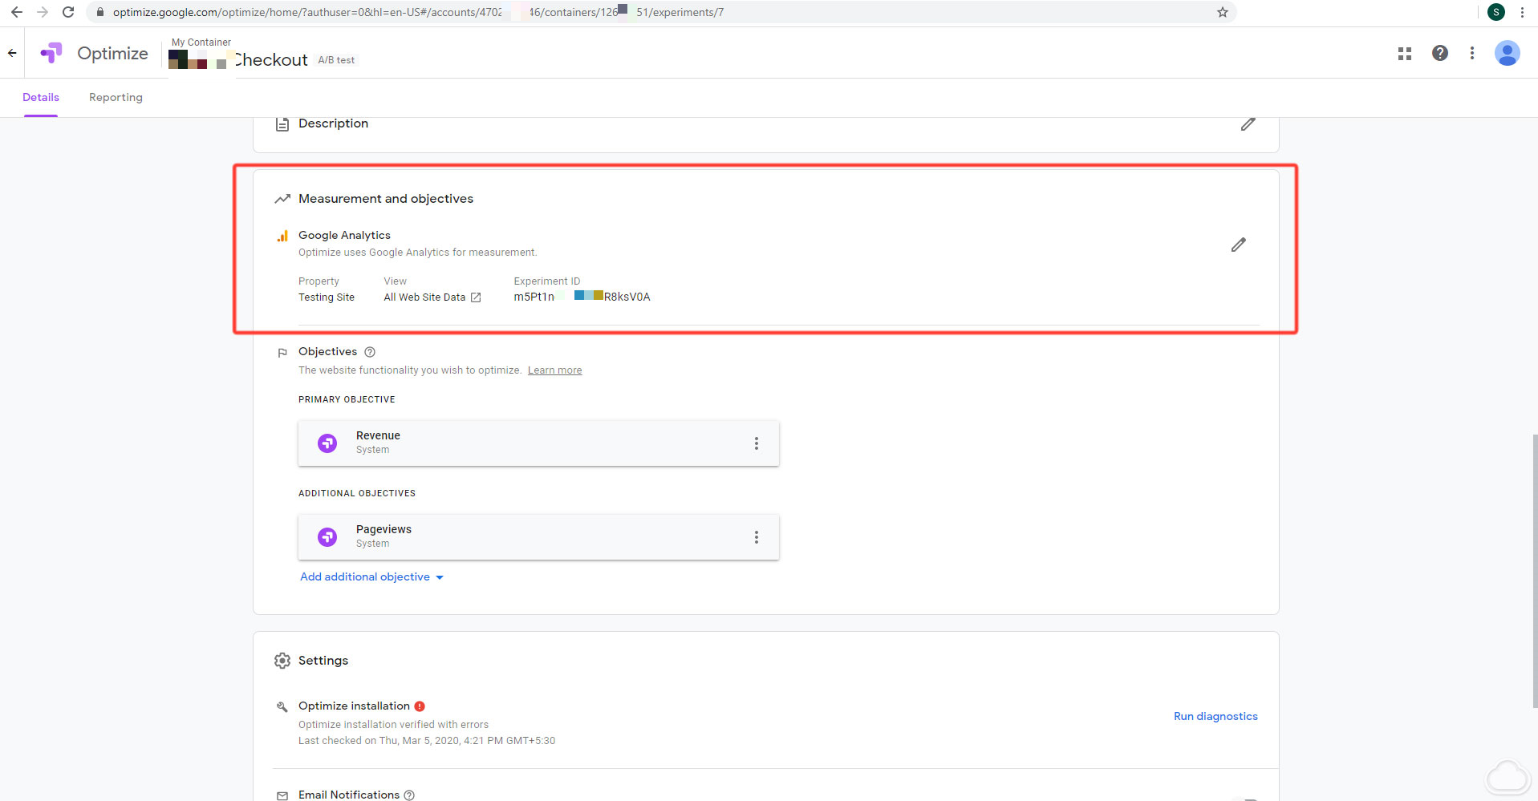The width and height of the screenshot is (1538, 801).
Task: Open the Optimize header three-dot menu
Action: pyautogui.click(x=1471, y=54)
